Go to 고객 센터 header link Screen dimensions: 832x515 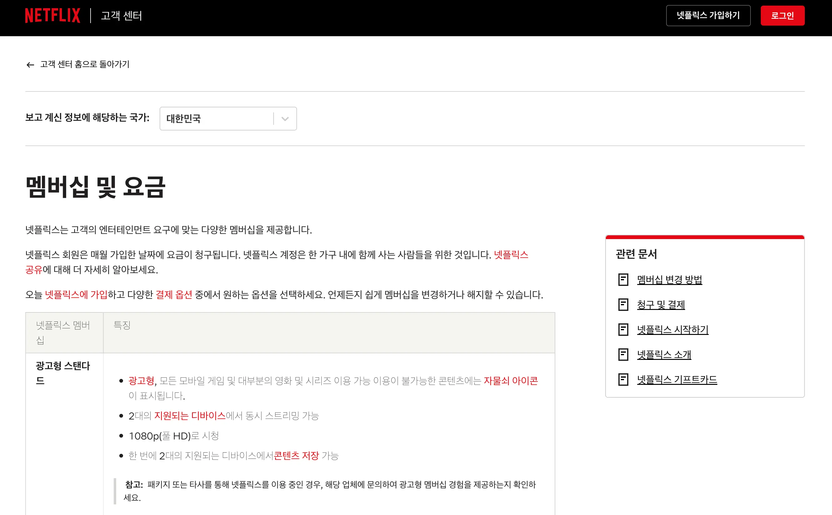[121, 16]
